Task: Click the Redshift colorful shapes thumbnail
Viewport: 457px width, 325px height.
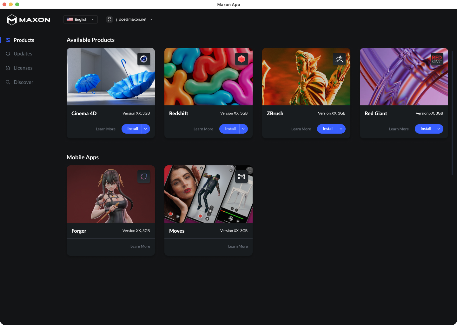Action: click(209, 77)
